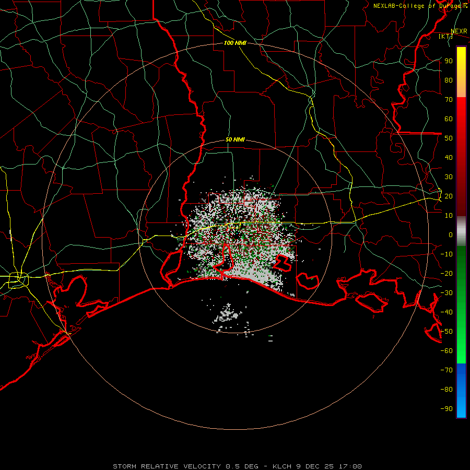Screen dimensions: 470x470
Task: Click the 80 value on velocity scale
Action: [449, 80]
